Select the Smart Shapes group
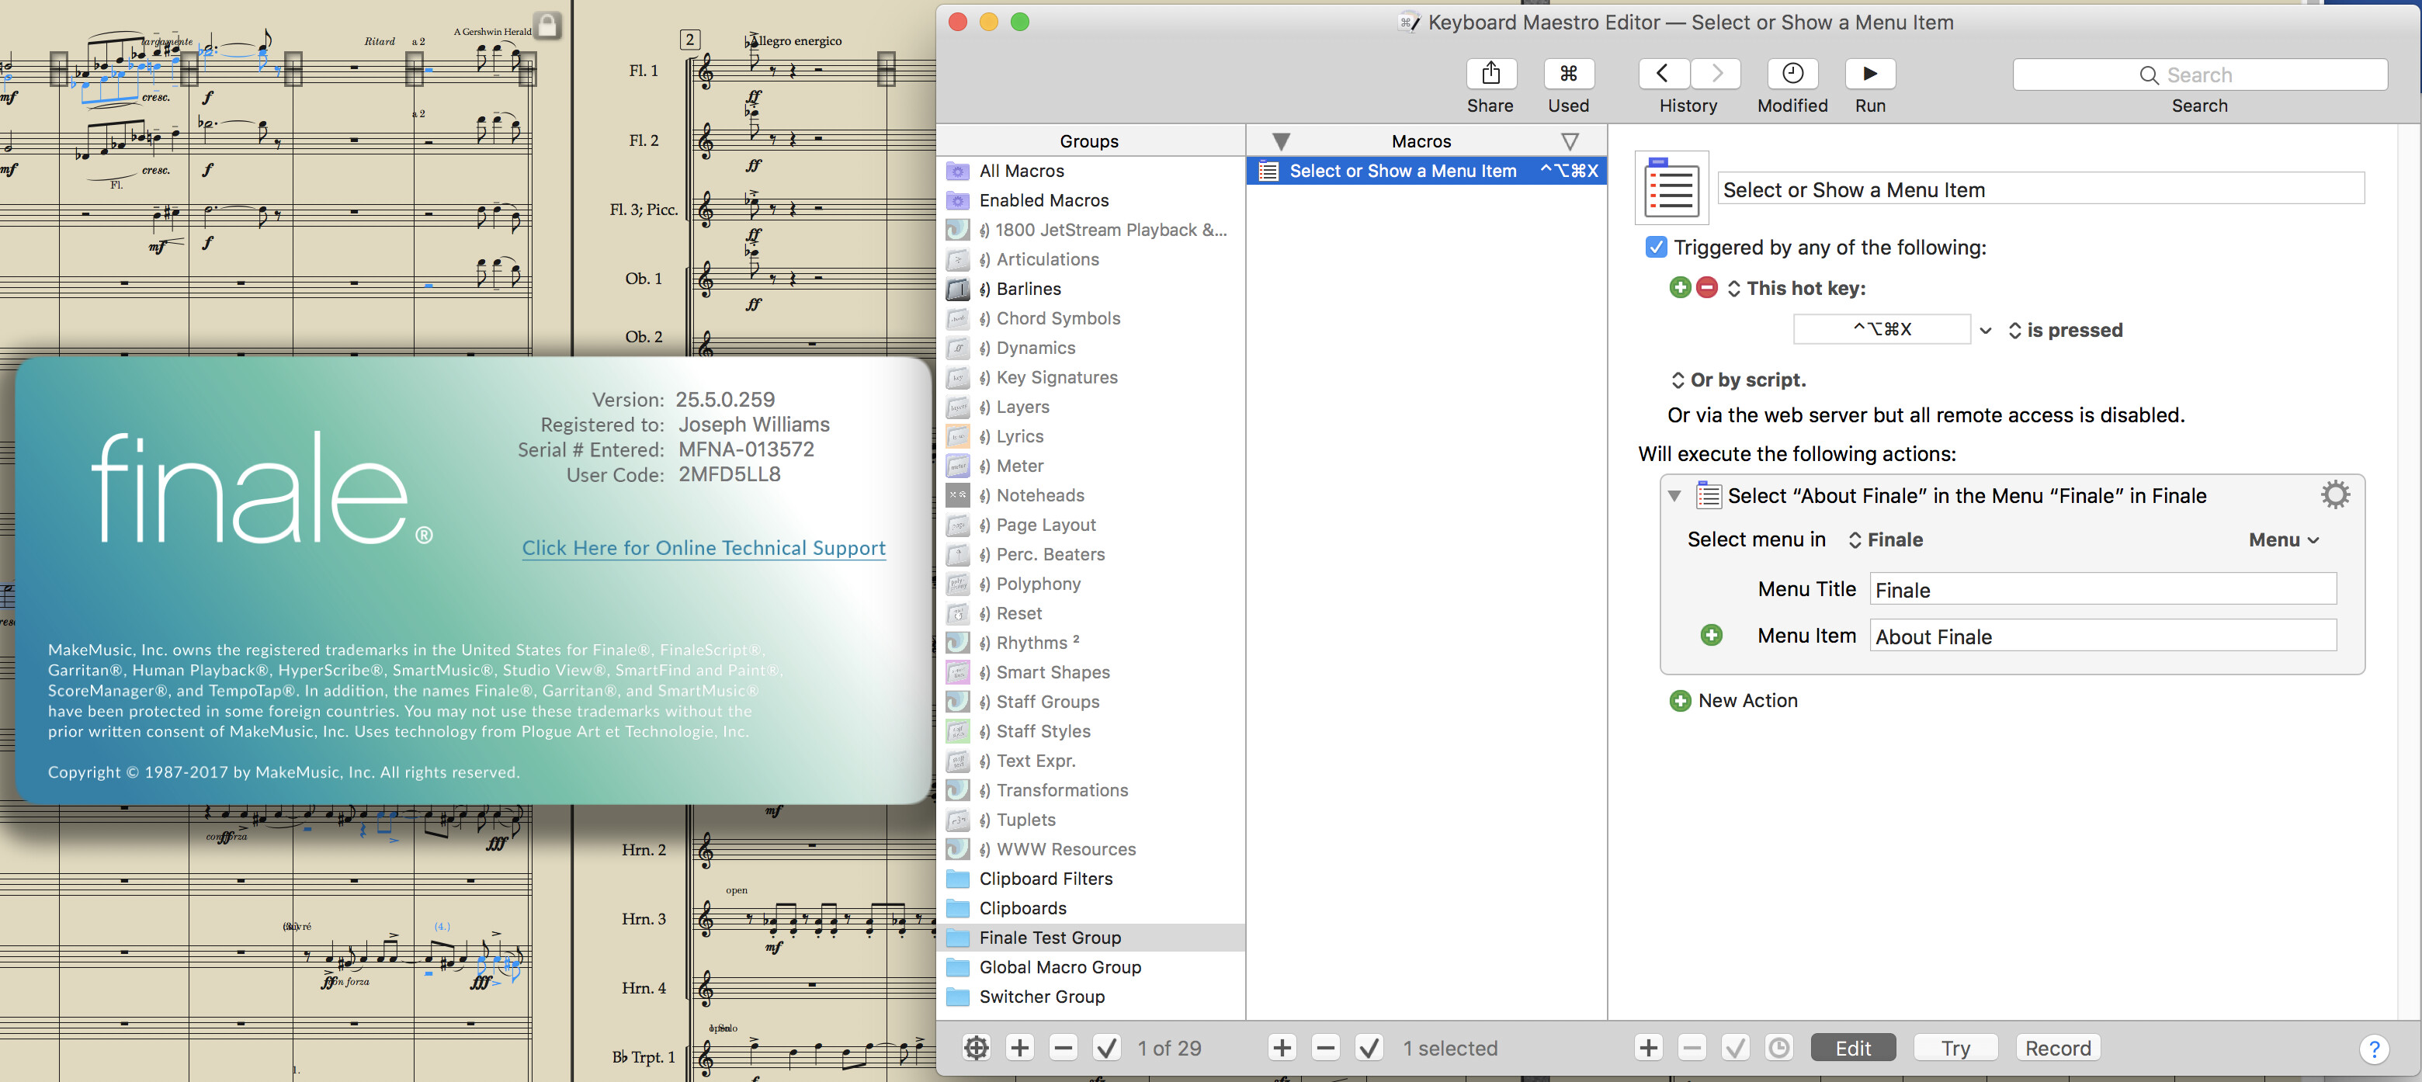The height and width of the screenshot is (1082, 2422). [x=1091, y=672]
